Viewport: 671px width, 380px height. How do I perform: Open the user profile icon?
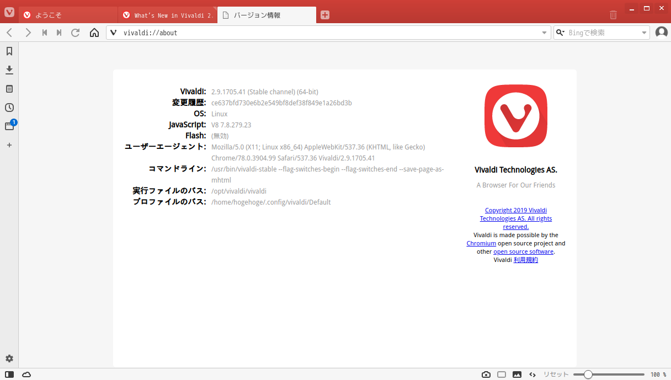pyautogui.click(x=662, y=33)
